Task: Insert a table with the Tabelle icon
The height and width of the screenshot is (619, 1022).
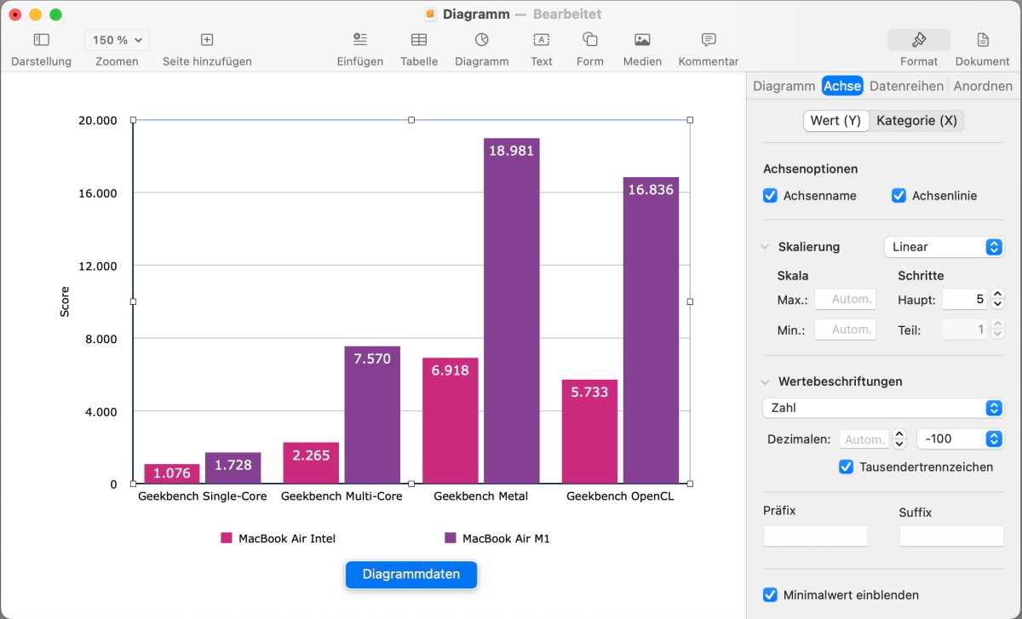Action: (419, 40)
